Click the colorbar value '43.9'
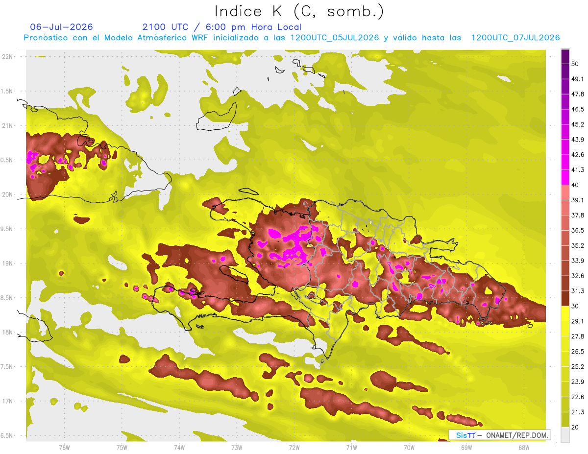 click(578, 140)
